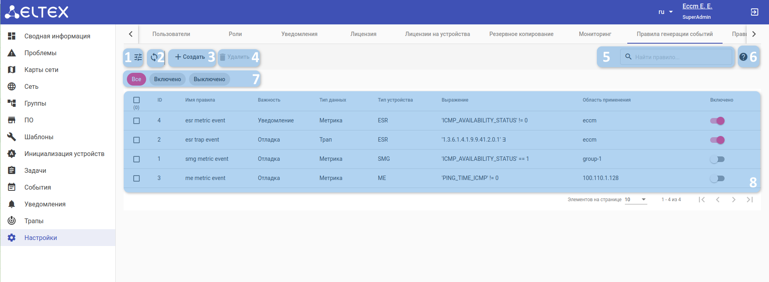The width and height of the screenshot is (769, 282).
Task: Open the ru language dropdown
Action: click(665, 12)
